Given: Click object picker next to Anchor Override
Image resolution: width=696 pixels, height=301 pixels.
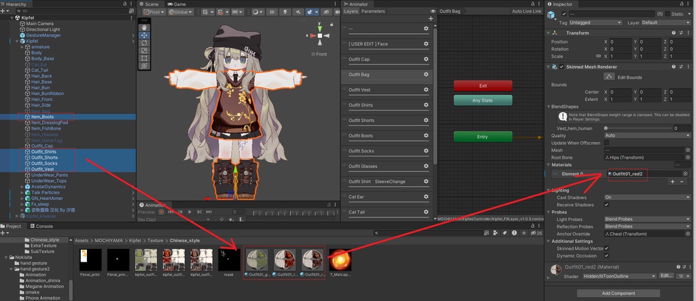Looking at the screenshot, I should point(688,234).
